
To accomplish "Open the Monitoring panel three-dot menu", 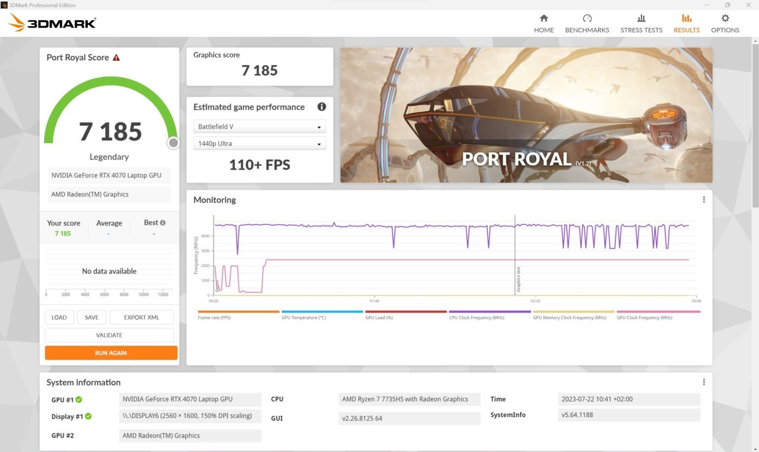I will point(704,199).
